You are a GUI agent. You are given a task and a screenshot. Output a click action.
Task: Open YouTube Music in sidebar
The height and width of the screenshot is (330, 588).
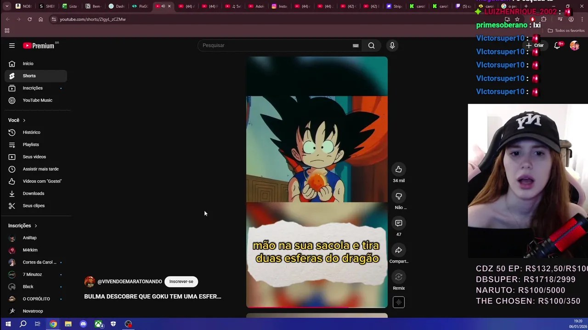pos(36,100)
